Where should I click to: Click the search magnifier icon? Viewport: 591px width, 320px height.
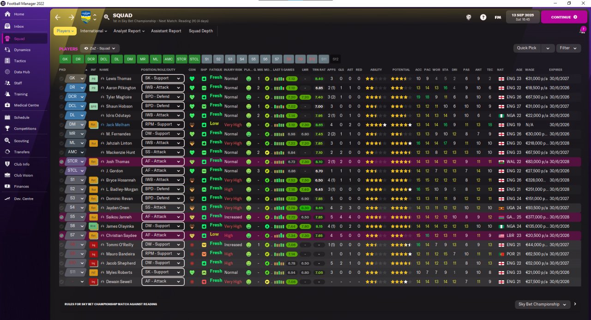(107, 17)
